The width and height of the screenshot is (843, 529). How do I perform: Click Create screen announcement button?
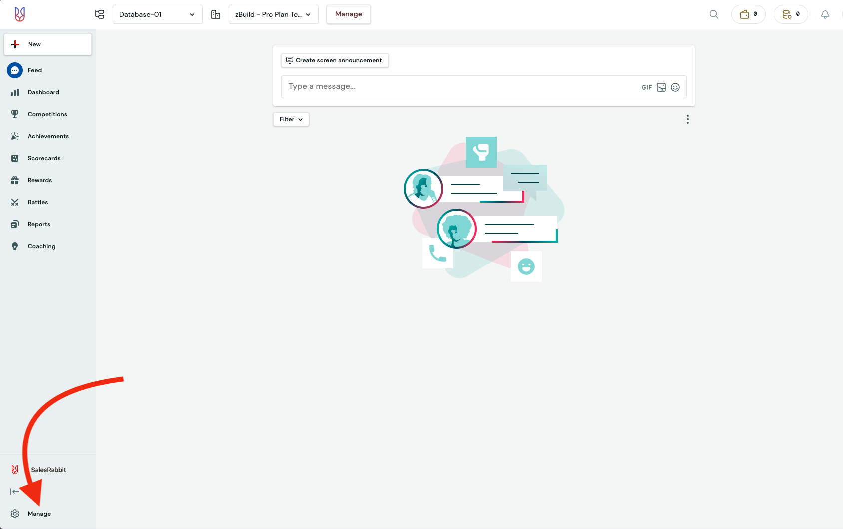pyautogui.click(x=334, y=60)
